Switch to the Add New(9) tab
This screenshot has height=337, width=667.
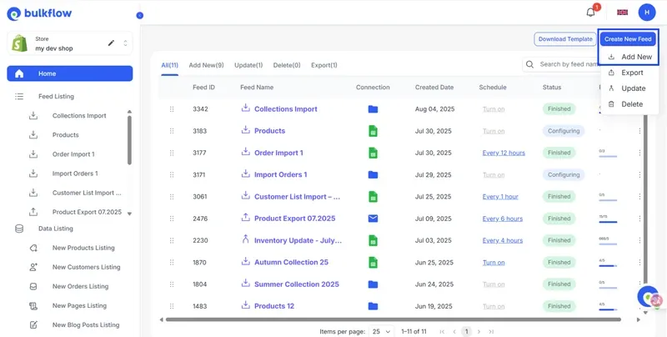pos(206,66)
